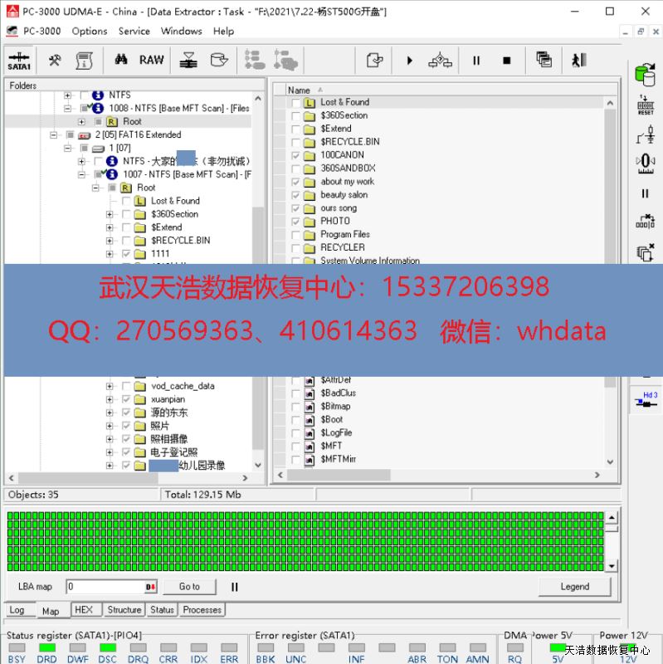Open the Service menu
663x664 pixels.
(134, 31)
